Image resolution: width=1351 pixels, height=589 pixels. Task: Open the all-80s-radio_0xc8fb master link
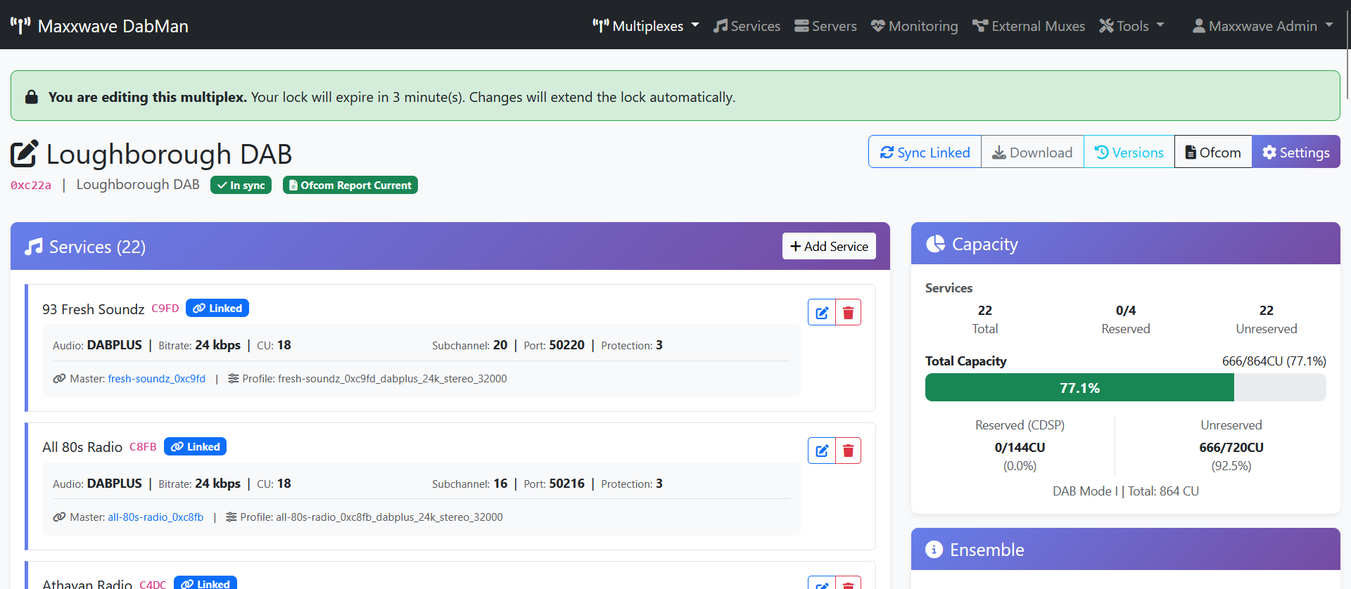[156, 517]
